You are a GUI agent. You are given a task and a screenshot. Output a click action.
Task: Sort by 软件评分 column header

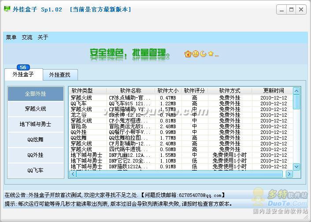(x=194, y=91)
